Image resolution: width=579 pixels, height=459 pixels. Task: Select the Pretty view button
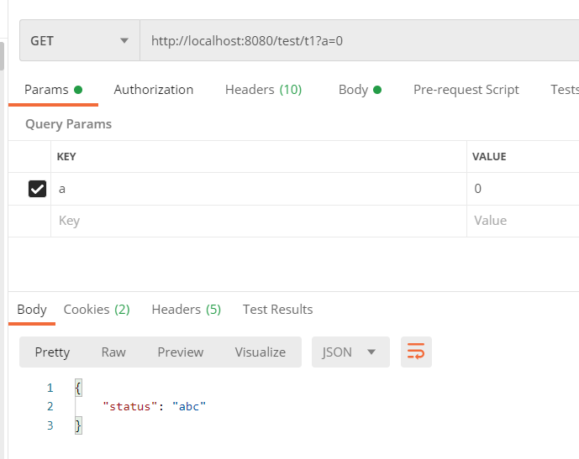pyautogui.click(x=52, y=352)
